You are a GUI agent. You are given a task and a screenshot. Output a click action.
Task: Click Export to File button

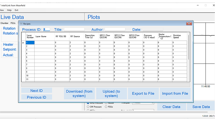(x=143, y=94)
